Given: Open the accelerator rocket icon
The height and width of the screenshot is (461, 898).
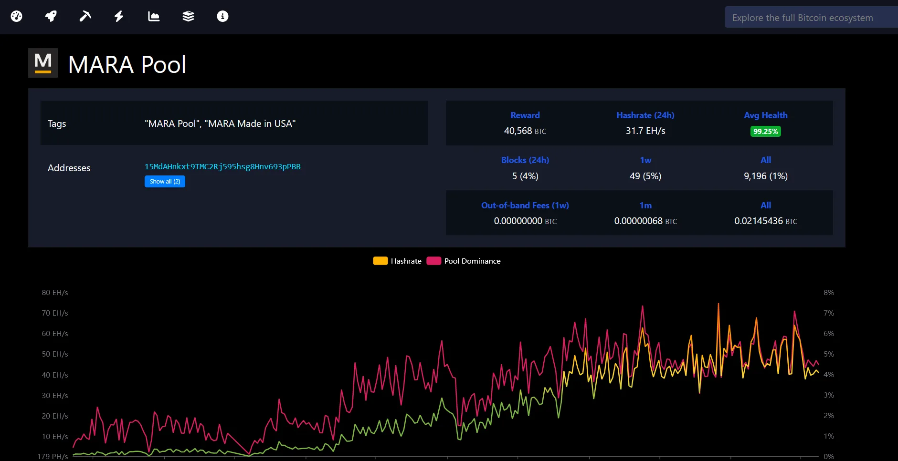Looking at the screenshot, I should [51, 17].
